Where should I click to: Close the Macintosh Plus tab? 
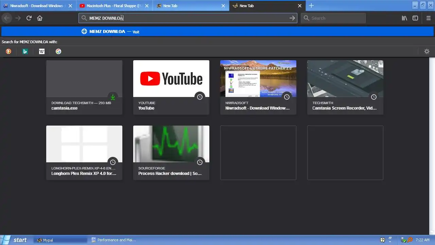pyautogui.click(x=147, y=6)
